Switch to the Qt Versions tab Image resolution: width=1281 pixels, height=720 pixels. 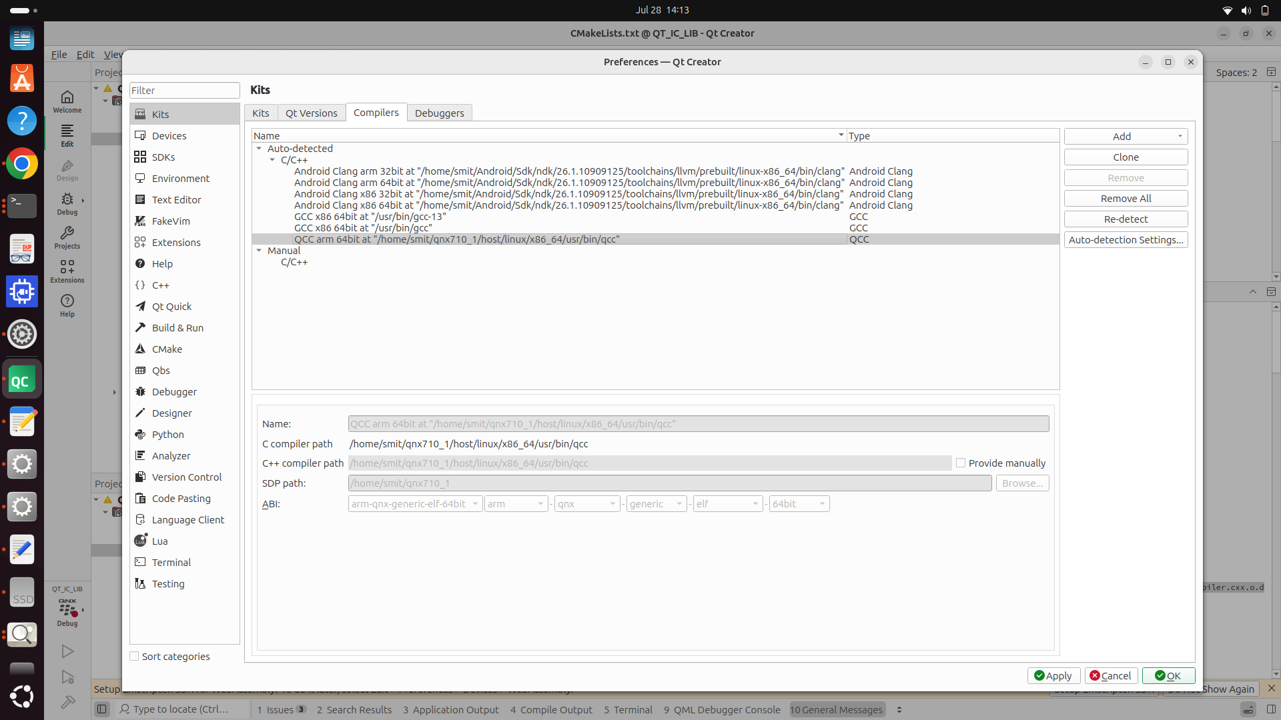click(312, 113)
